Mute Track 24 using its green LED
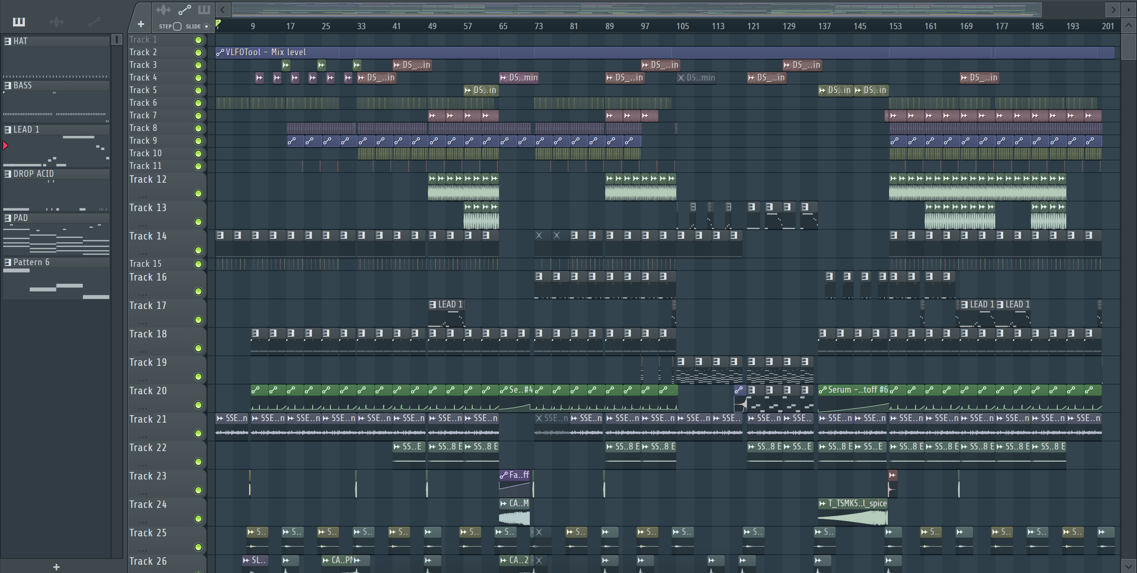Image resolution: width=1137 pixels, height=573 pixels. coord(199,519)
